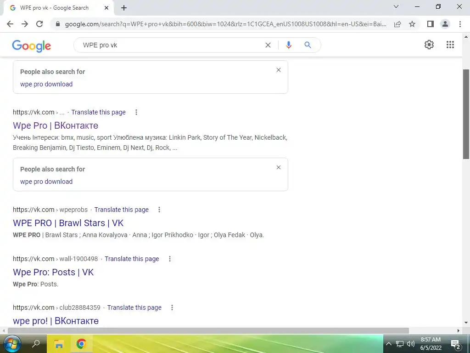Open more options for Wpe Pro ВКонтакте result
470x353 pixels.
pos(136,112)
